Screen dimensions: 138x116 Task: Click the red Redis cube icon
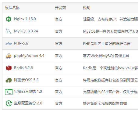pyautogui.click(x=9, y=68)
